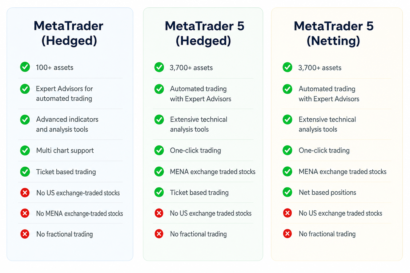Click the Multi chart support text

click(65, 150)
